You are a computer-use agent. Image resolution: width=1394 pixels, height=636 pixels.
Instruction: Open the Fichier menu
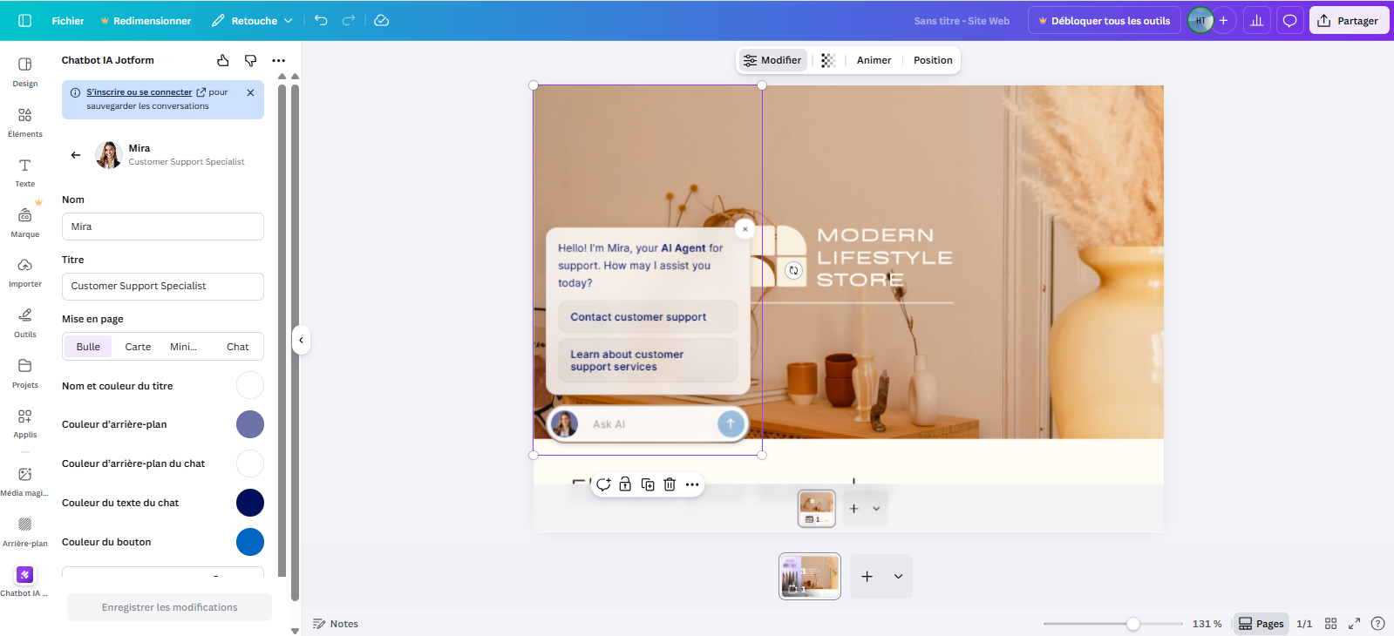tap(68, 21)
